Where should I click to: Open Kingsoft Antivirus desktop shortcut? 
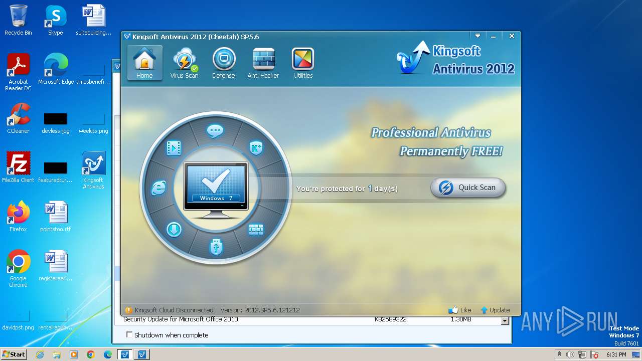pyautogui.click(x=93, y=170)
